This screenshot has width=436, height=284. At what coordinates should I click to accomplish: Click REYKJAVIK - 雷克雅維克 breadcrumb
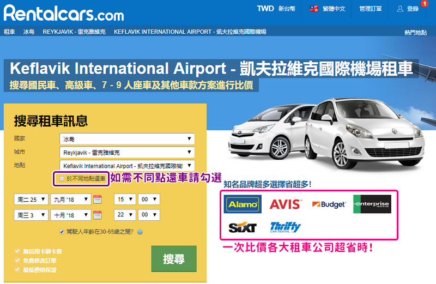tap(74, 32)
